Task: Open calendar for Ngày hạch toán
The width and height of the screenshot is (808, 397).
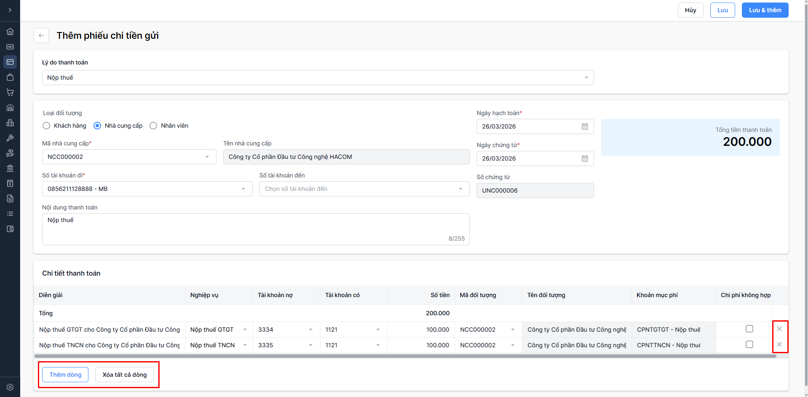Action: (x=584, y=126)
